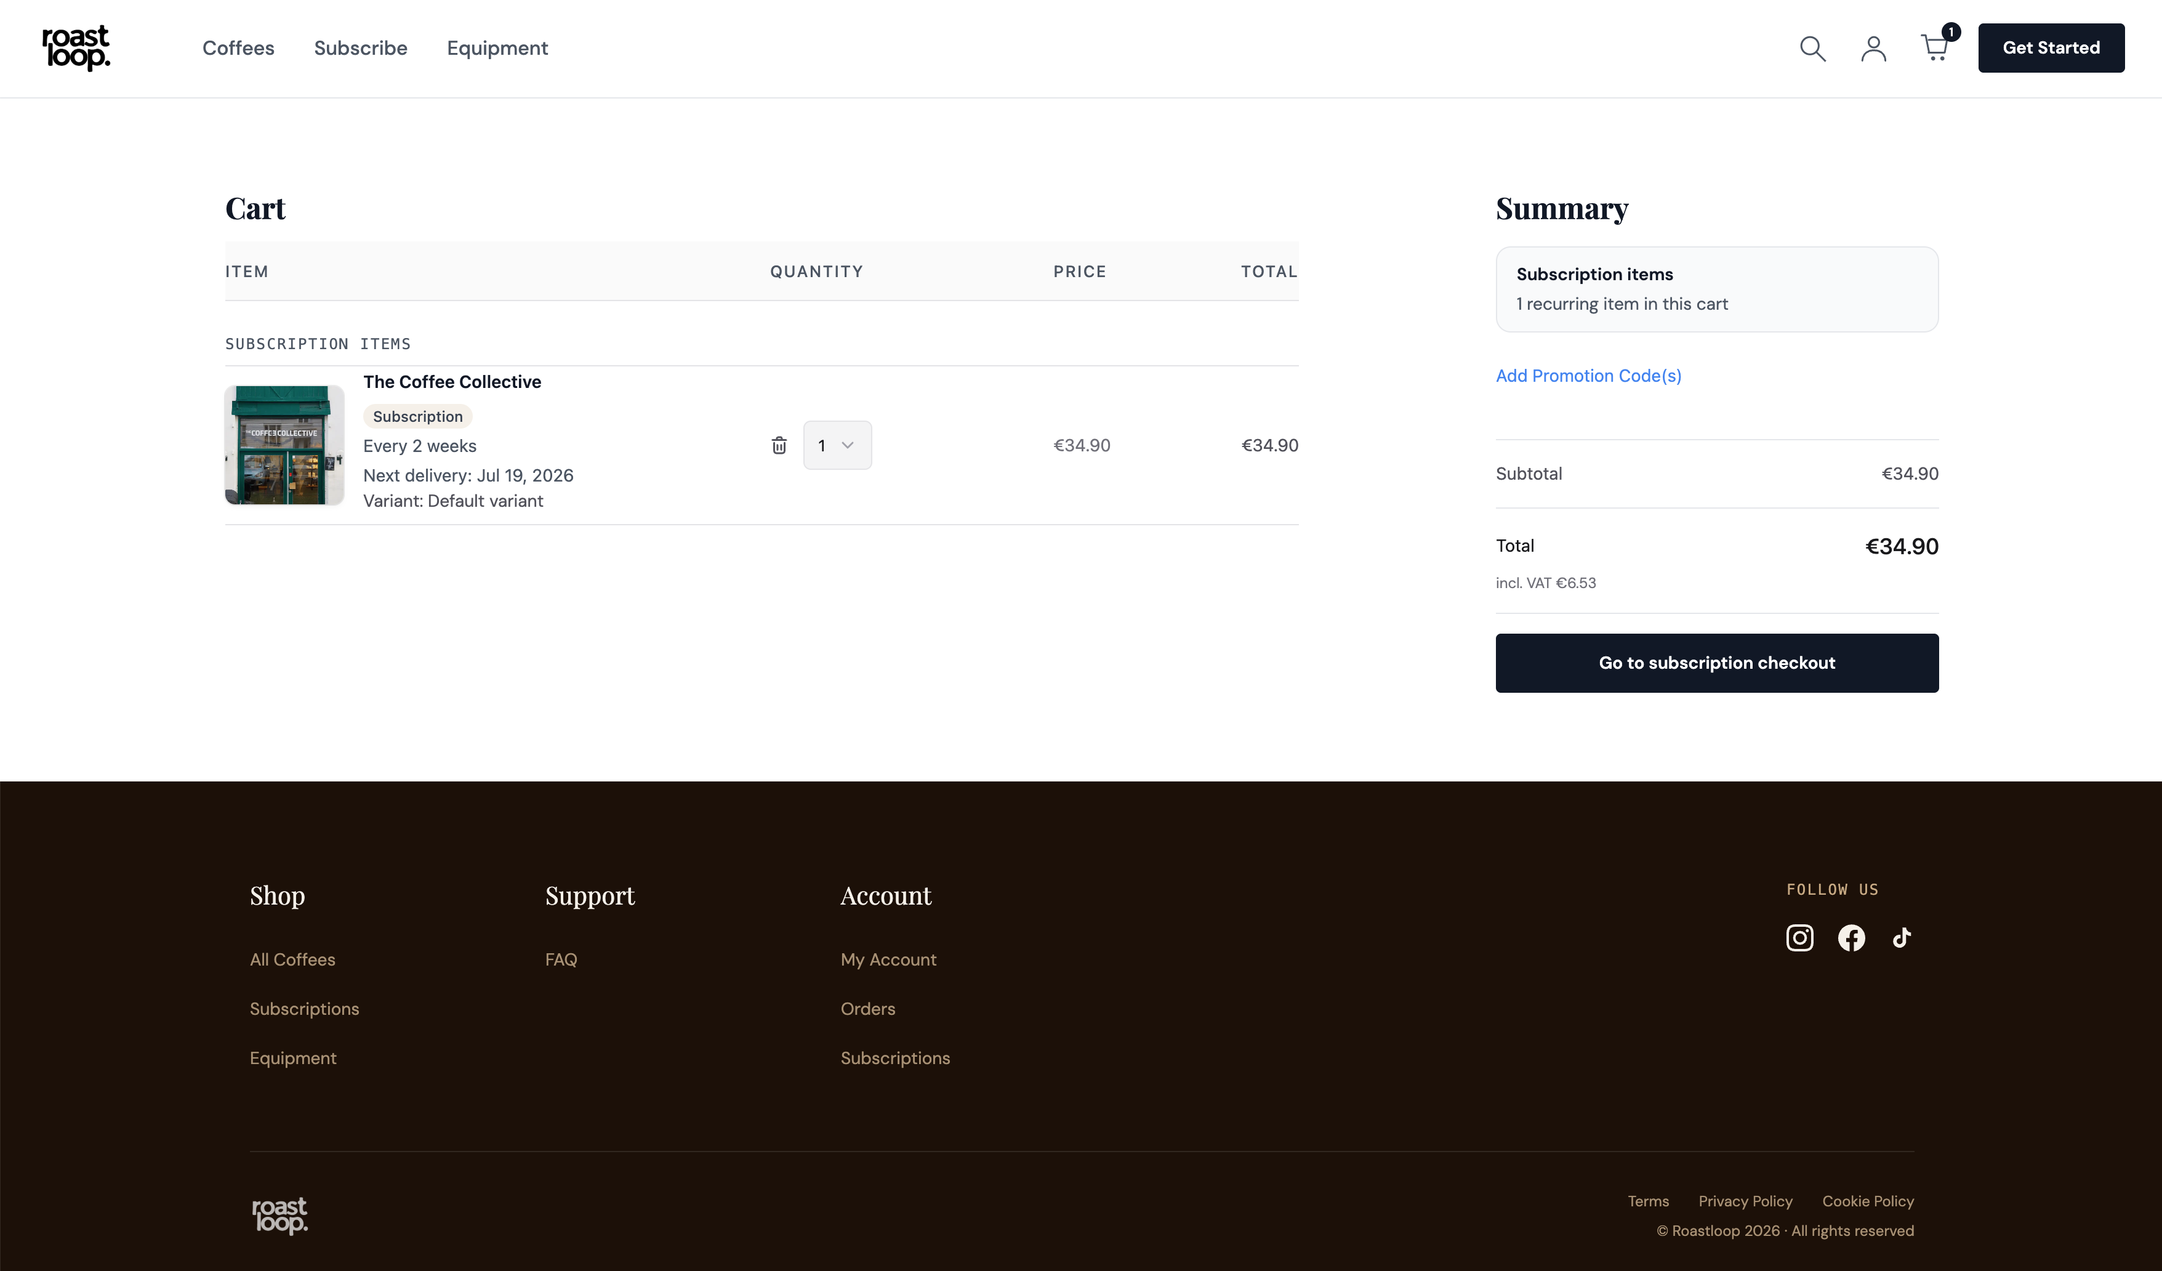Open The Coffee Collective product thumbnail
Screen dimensions: 2162x1271
(x=285, y=445)
